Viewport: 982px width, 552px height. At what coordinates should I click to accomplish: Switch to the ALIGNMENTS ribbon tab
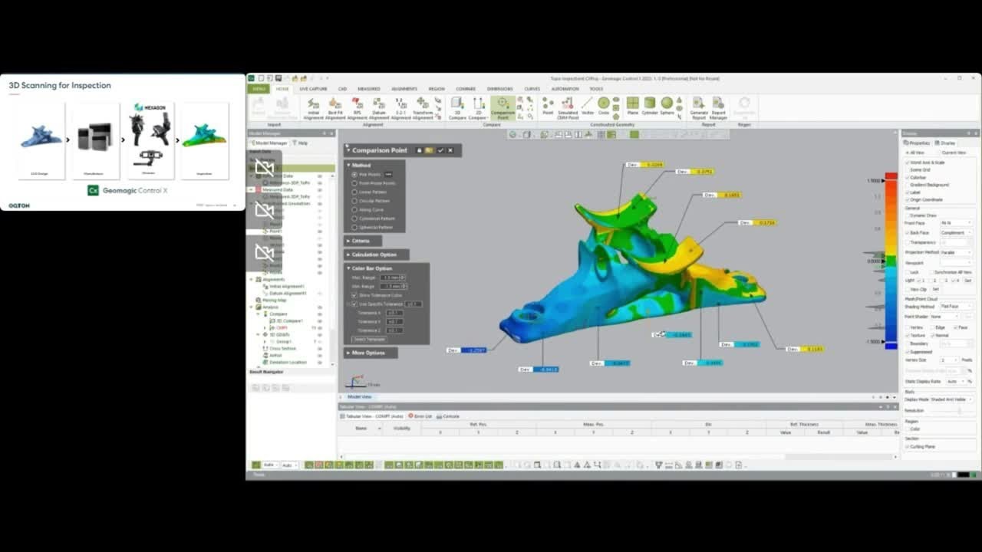[x=404, y=89]
